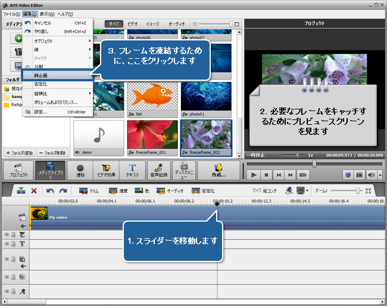Select the テキスト text tool button
387x306 pixels.
coord(133,170)
